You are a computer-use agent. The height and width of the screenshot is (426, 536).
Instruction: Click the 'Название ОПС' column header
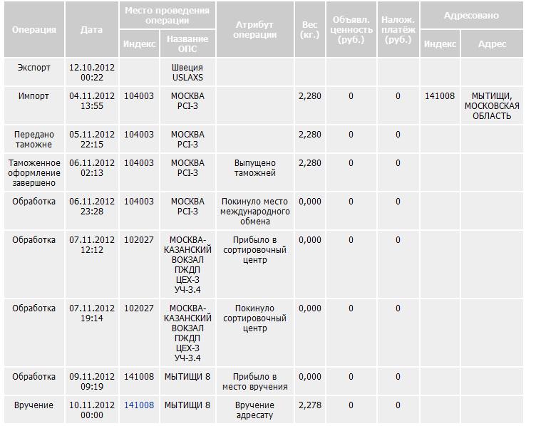[187, 44]
